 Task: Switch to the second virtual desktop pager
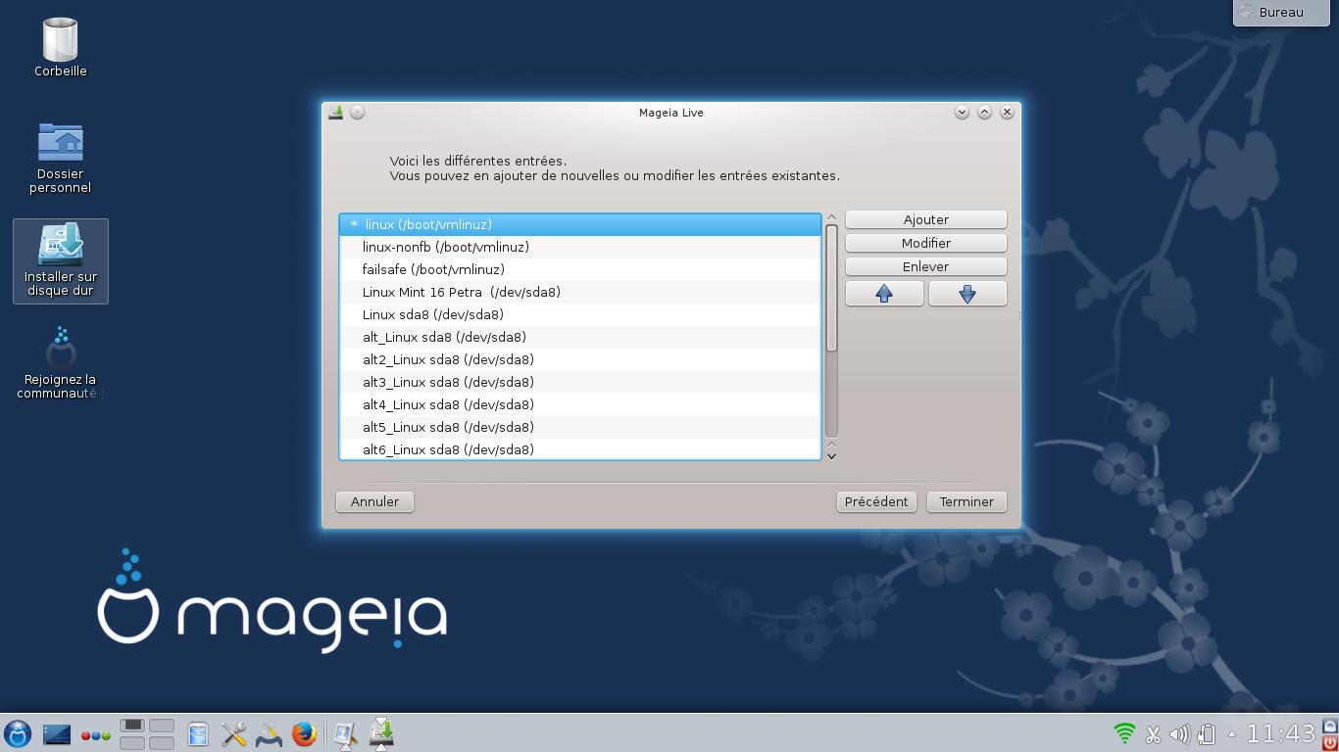[x=162, y=726]
